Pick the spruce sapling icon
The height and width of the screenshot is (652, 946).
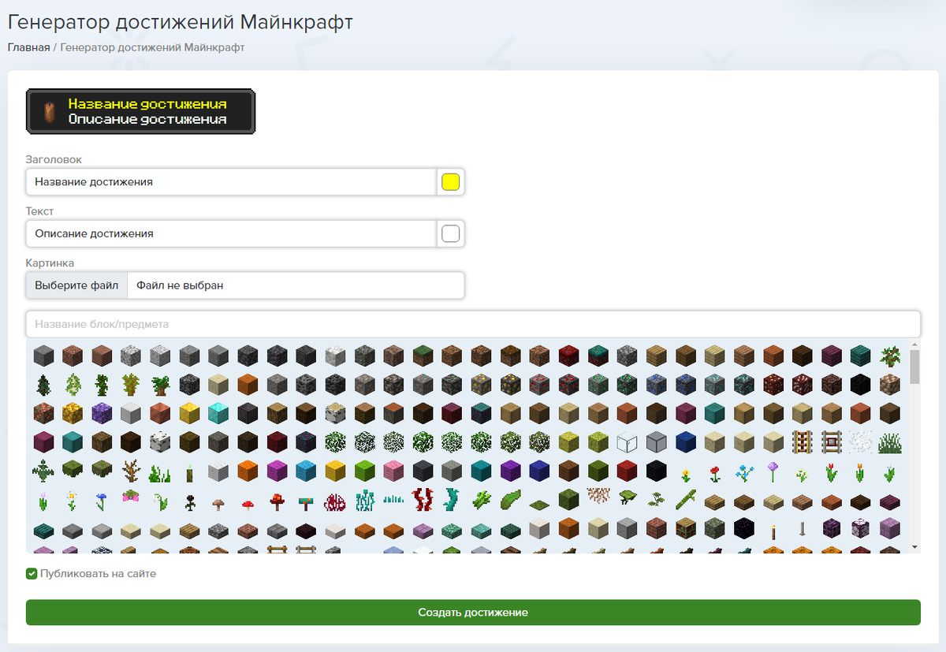tap(44, 385)
